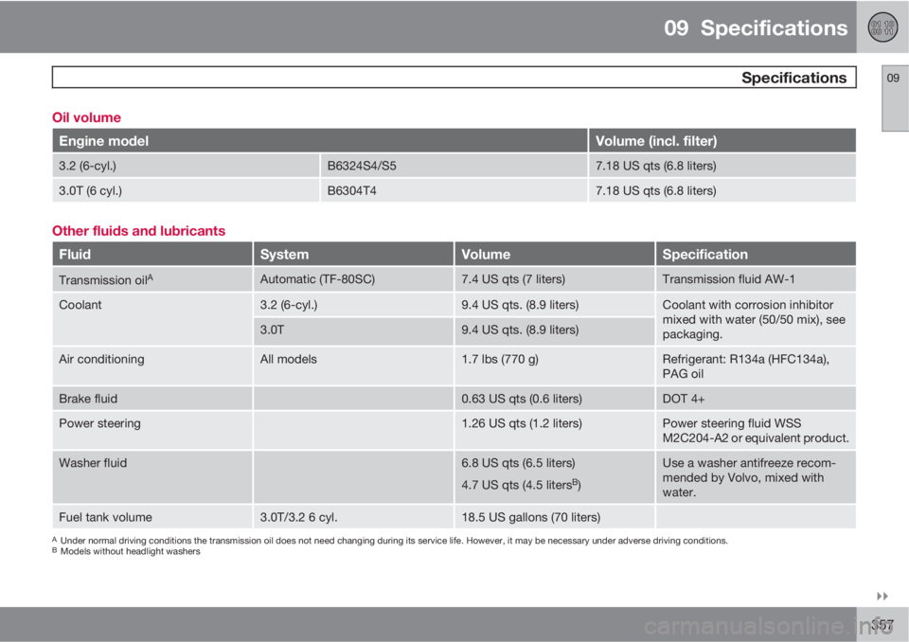Screen dimensions: 909x642
Task: Click the 'System' column header
Action: tap(353, 254)
